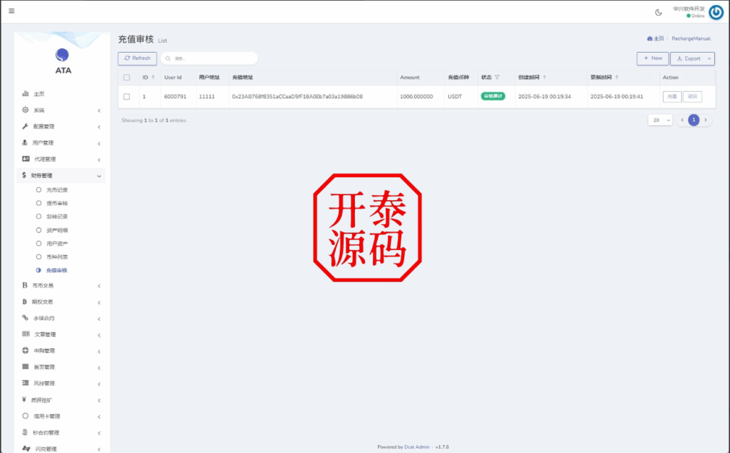
Task: Expand the 配置管理 menu chevron
Action: (99, 127)
